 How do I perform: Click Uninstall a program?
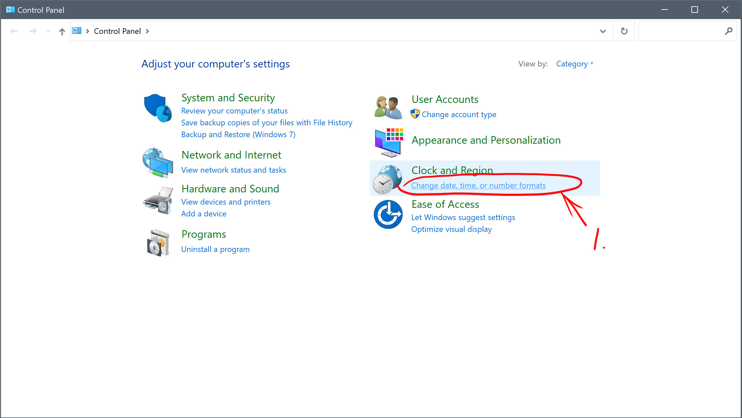(215, 249)
